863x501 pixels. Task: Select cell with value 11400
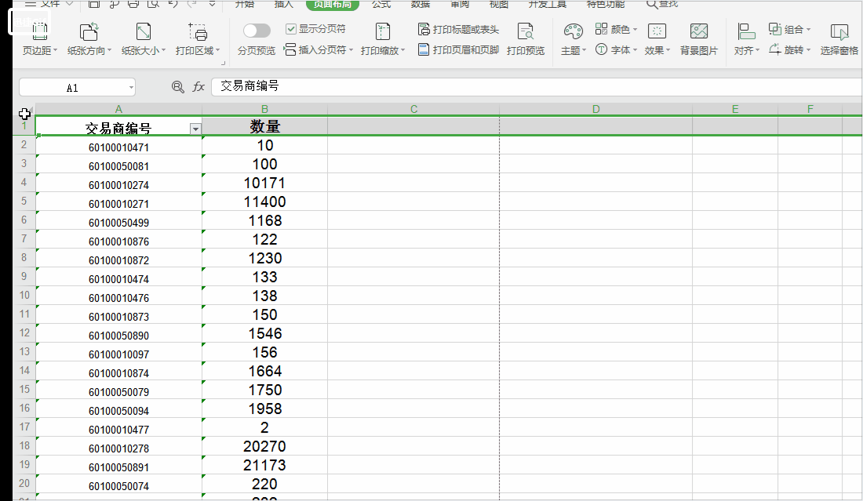264,201
